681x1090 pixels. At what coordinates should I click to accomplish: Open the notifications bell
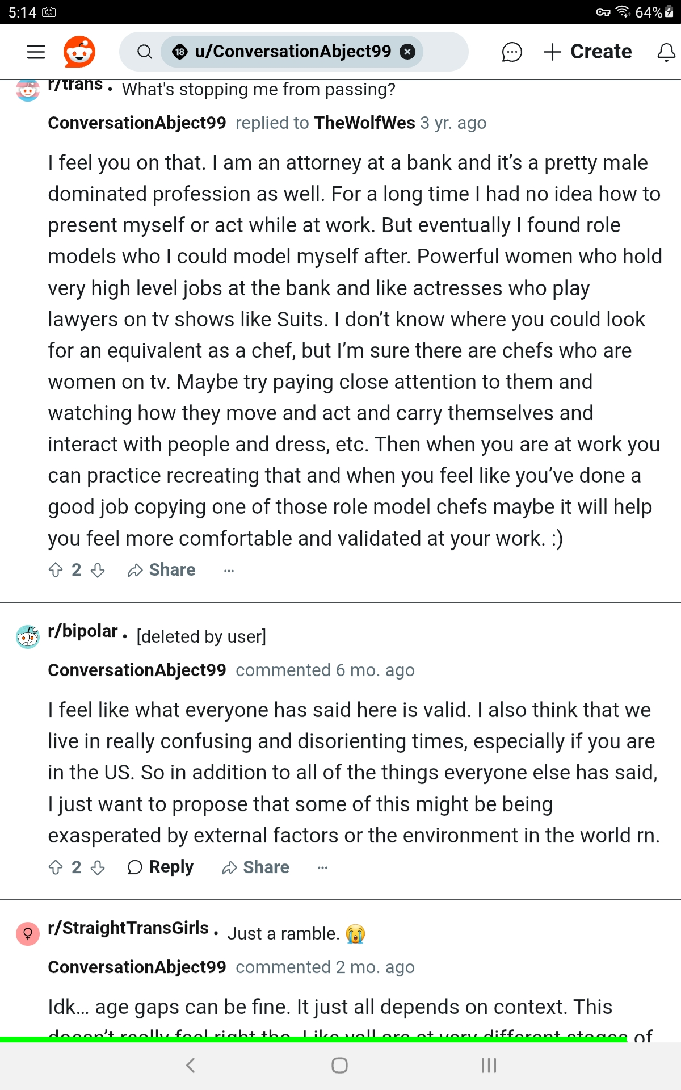click(x=666, y=52)
